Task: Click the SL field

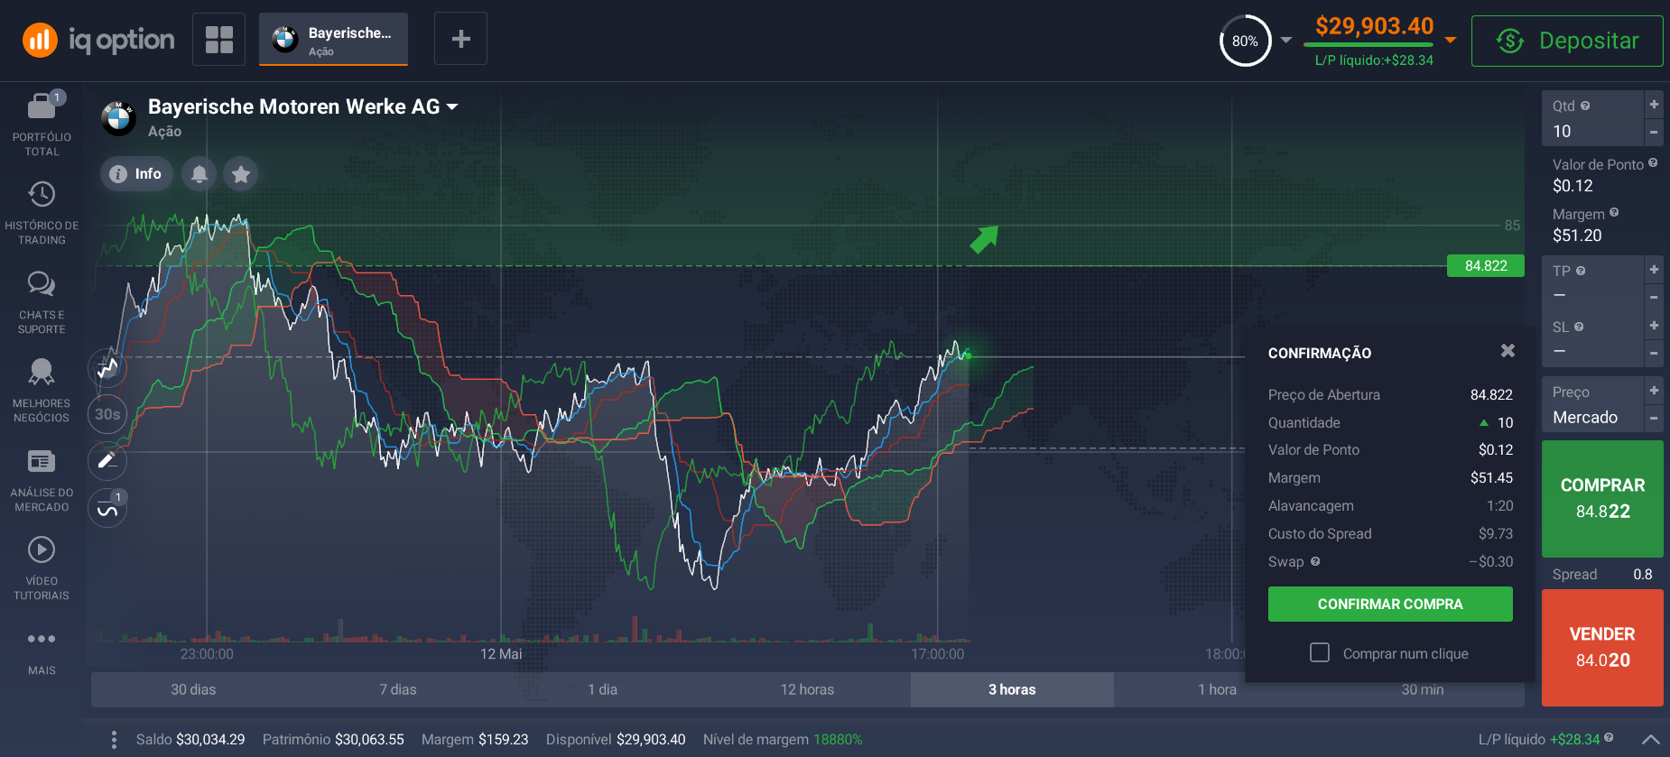Action: [x=1592, y=339]
